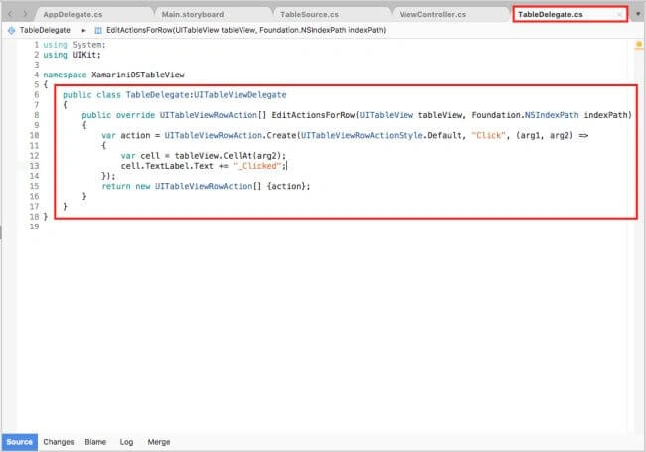Click the TableDelegate class icon in breadcrumb
Screen dimensions: 646x452
coord(12,30)
